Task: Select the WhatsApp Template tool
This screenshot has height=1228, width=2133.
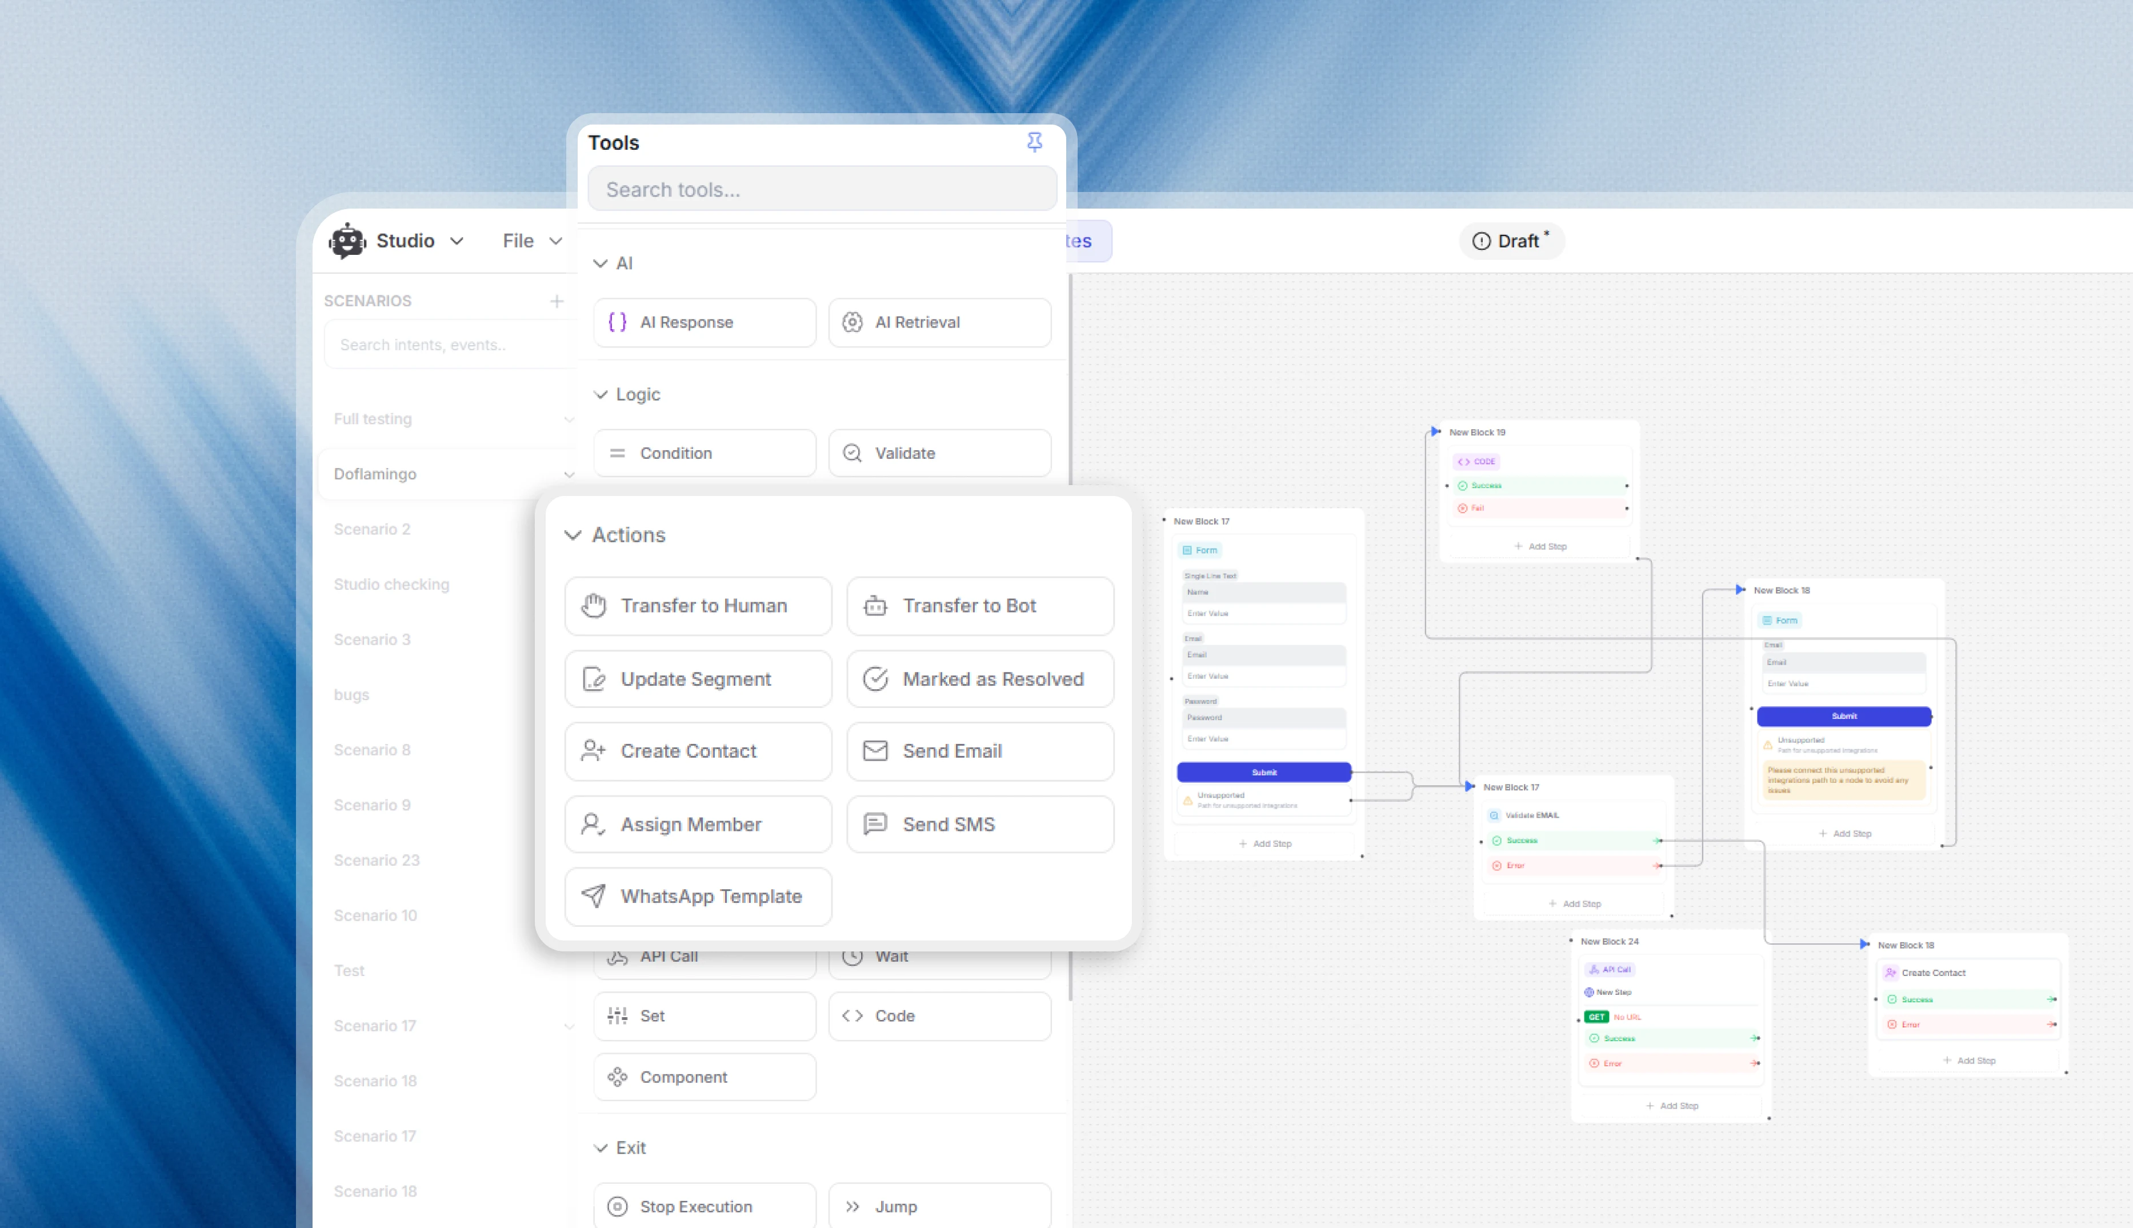Action: pyautogui.click(x=698, y=895)
